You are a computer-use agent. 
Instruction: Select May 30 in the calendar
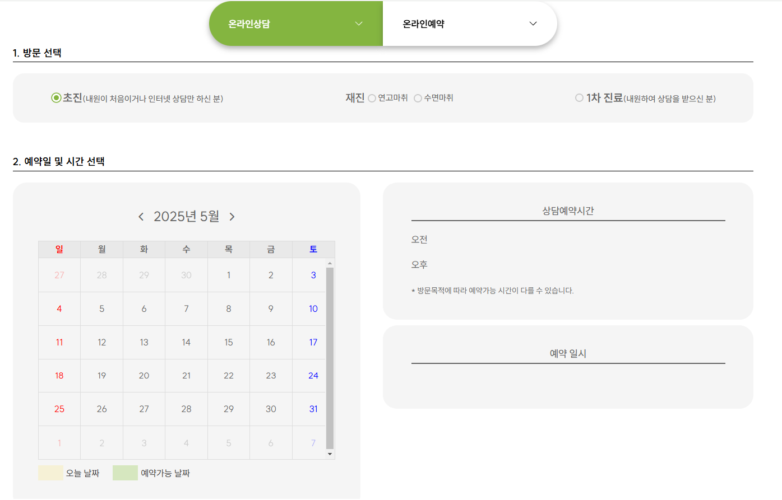(271, 409)
